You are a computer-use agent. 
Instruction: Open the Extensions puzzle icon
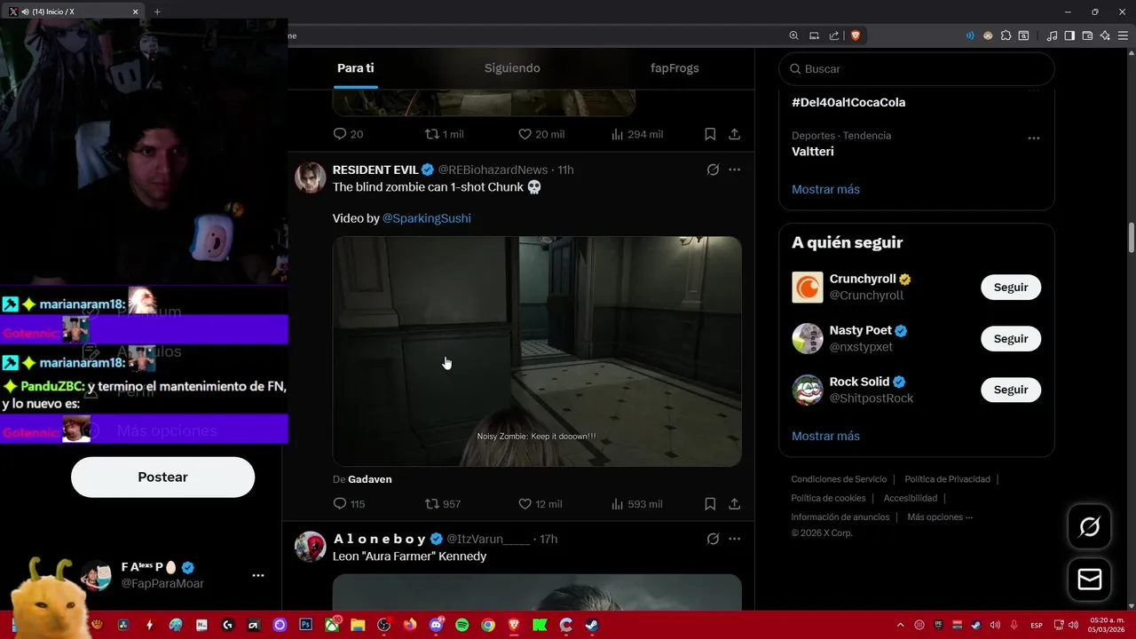pyautogui.click(x=1006, y=35)
